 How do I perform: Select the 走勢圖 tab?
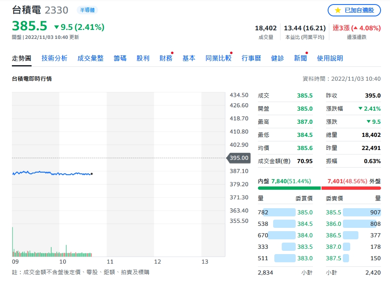[x=22, y=58]
